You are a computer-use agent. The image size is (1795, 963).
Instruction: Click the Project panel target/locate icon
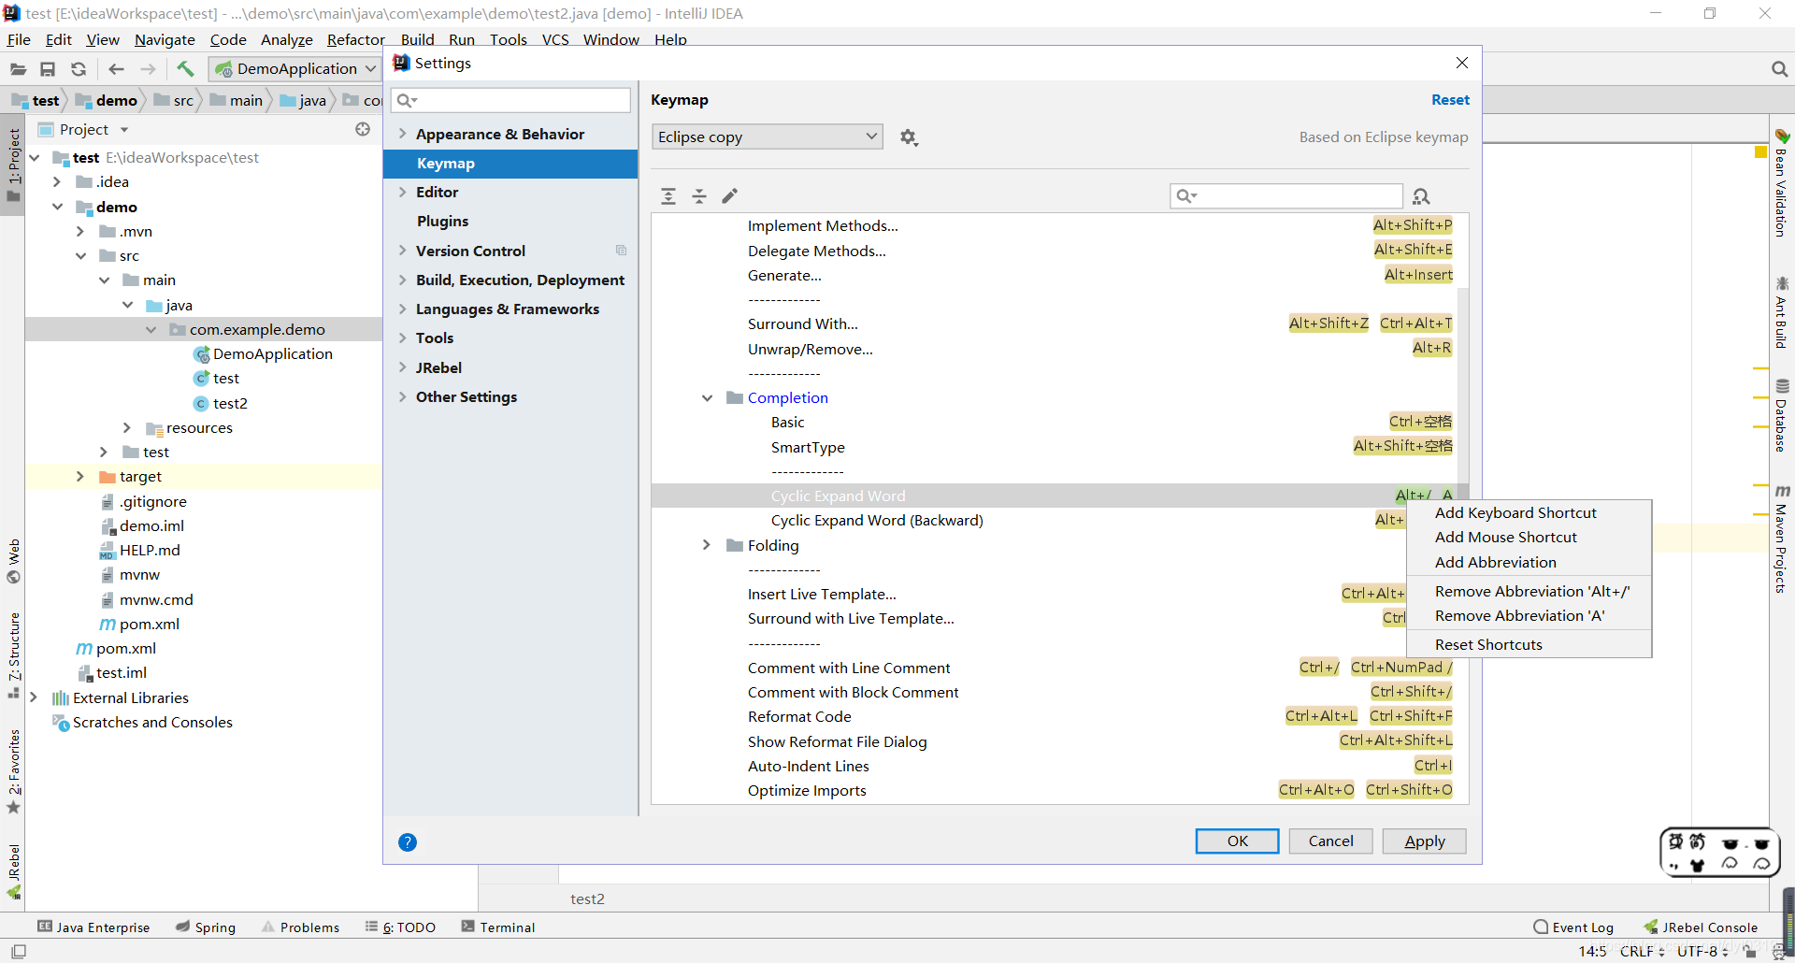pyautogui.click(x=363, y=129)
